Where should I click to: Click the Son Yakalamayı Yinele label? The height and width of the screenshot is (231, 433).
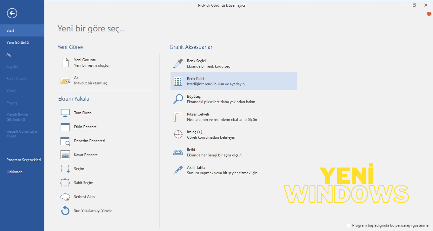[93, 211]
